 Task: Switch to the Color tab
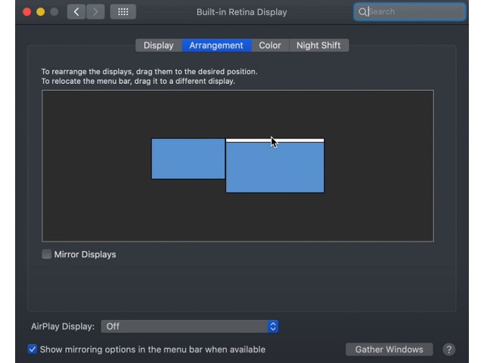(269, 45)
